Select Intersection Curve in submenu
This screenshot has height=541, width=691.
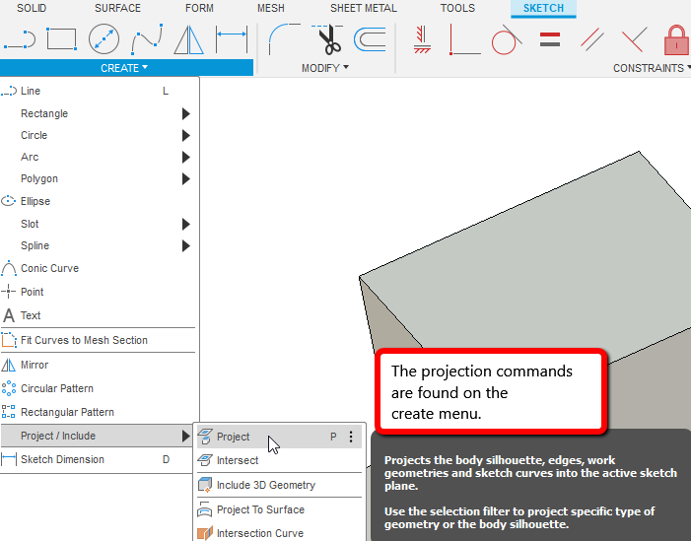point(279,533)
